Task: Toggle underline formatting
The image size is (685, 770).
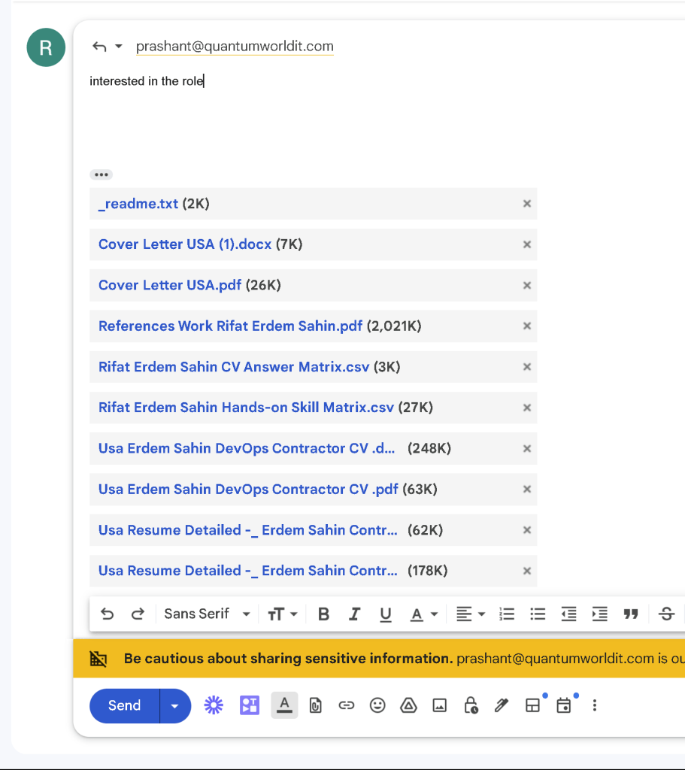Action: click(x=386, y=614)
